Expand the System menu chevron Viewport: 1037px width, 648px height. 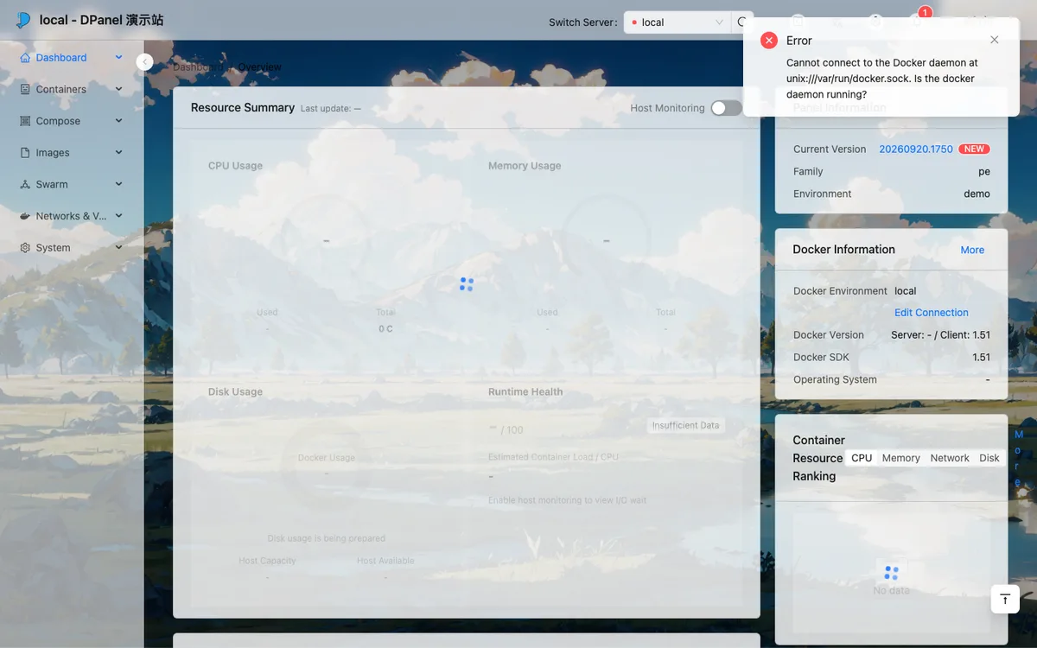pos(118,248)
